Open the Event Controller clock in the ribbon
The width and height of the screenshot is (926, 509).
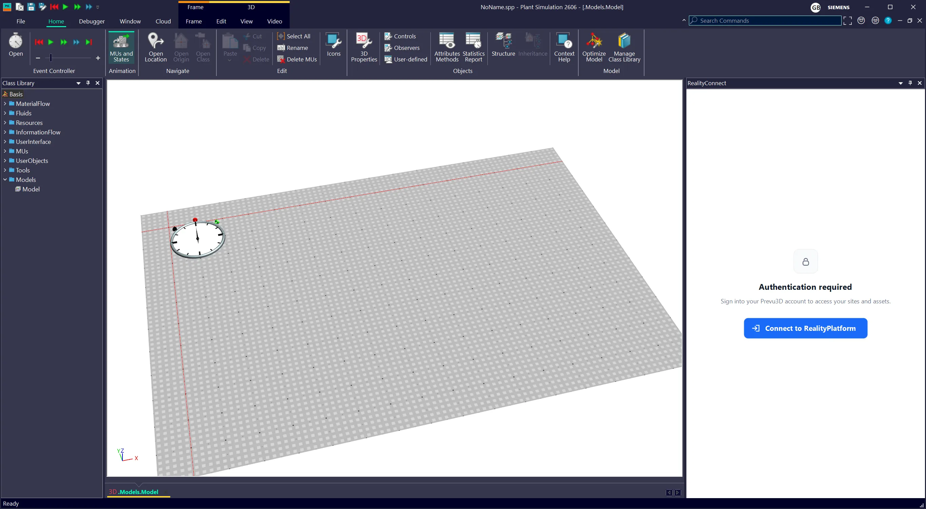(16, 44)
